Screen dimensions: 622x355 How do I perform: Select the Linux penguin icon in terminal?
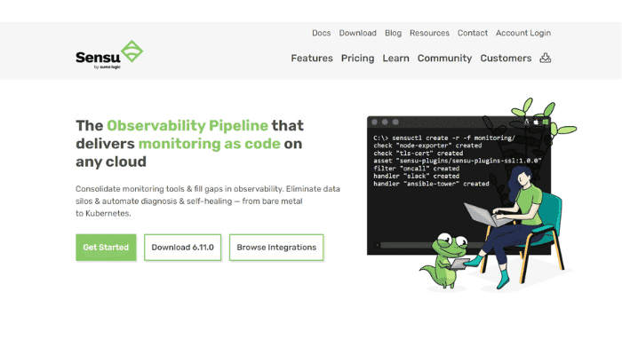coord(527,122)
